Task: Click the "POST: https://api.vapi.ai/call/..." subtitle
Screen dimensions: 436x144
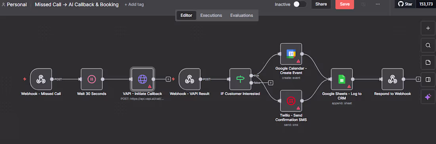Action: pyautogui.click(x=142, y=99)
